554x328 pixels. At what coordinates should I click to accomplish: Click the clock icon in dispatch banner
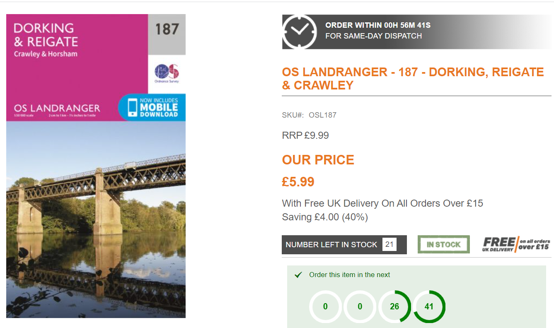click(300, 32)
